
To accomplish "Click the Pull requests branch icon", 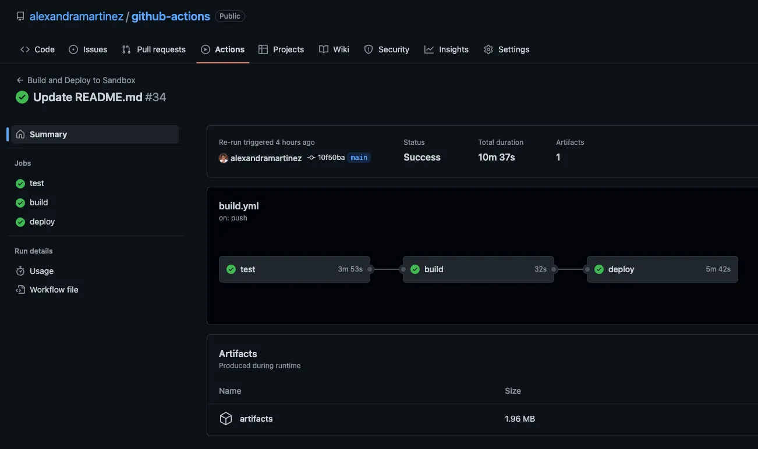I will coord(126,49).
